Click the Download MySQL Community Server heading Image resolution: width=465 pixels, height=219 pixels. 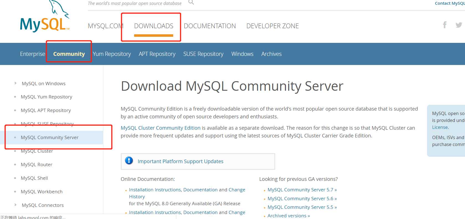(232, 86)
